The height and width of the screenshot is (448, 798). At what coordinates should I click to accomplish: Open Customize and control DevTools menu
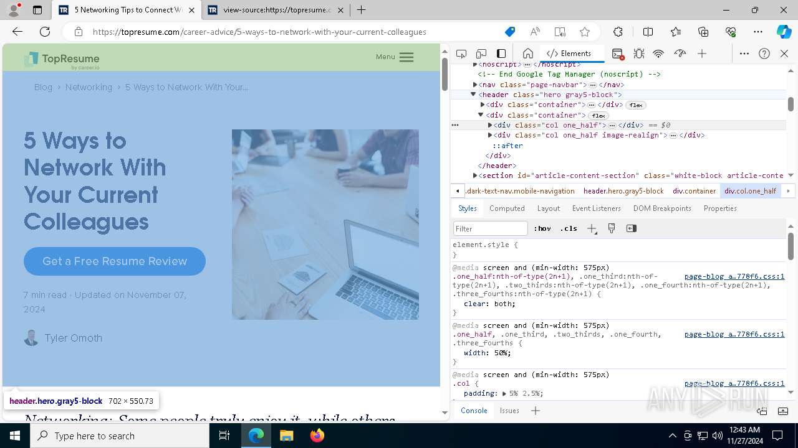744,54
